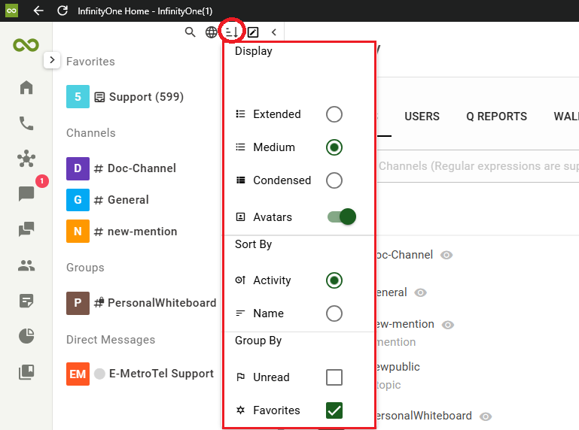
Task: Click the Group By heading in menu
Action: (x=258, y=341)
